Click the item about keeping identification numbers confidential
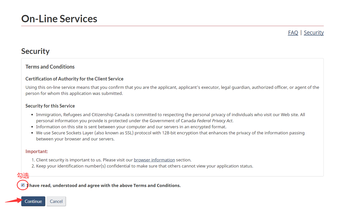This screenshot has width=346, height=209. pos(145,166)
